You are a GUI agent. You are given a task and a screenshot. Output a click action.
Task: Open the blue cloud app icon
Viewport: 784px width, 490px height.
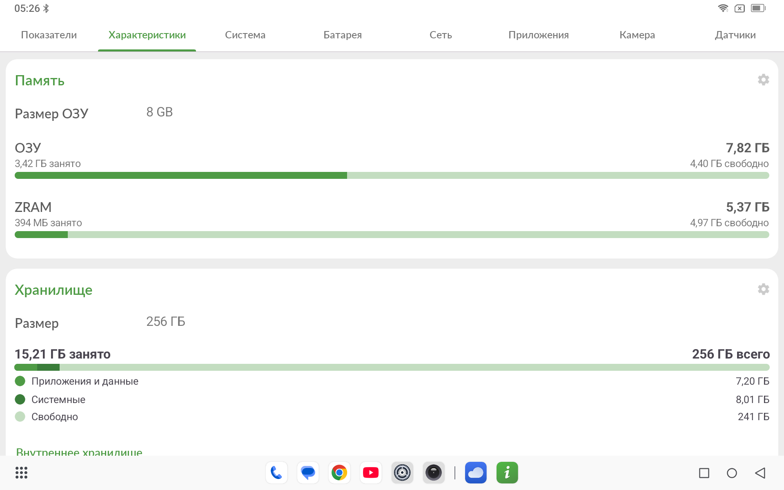[476, 473]
